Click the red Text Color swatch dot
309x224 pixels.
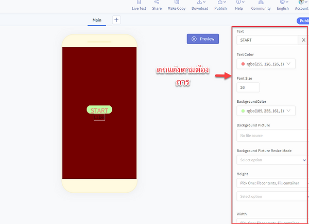pyautogui.click(x=243, y=64)
